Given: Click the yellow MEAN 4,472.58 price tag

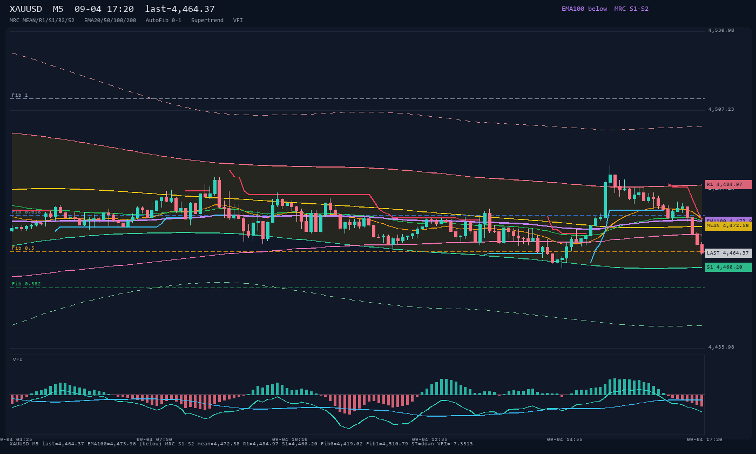Looking at the screenshot, I should point(728,225).
